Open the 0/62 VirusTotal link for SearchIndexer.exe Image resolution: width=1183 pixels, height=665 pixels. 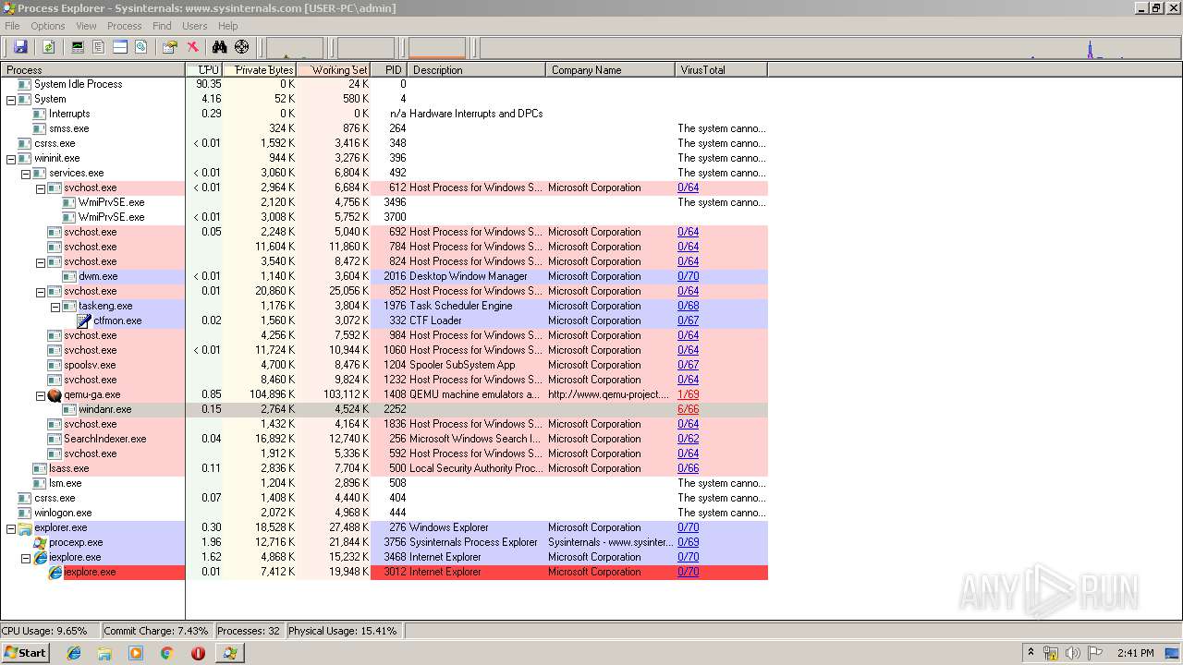(x=688, y=439)
